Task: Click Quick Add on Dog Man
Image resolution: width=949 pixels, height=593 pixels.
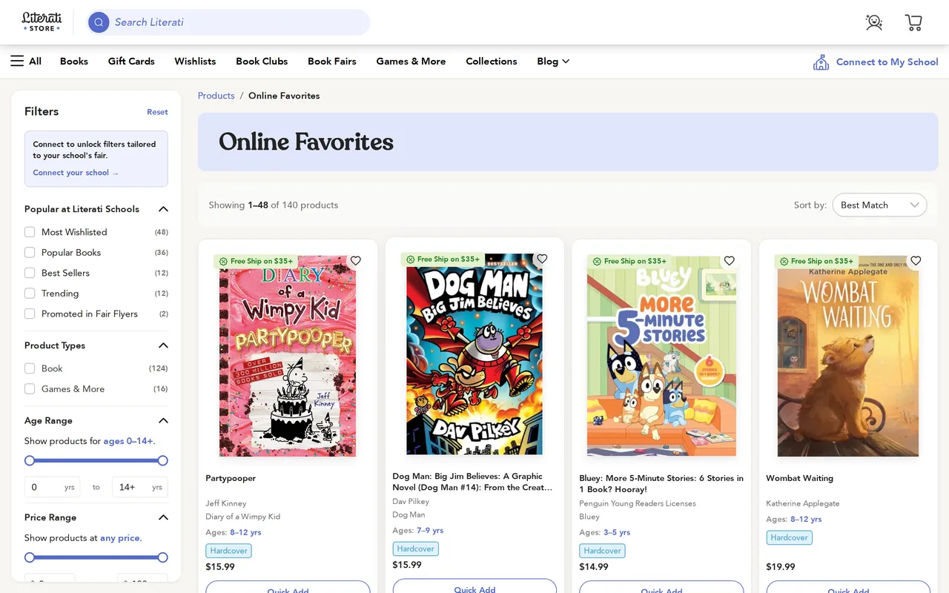Action: 474,586
